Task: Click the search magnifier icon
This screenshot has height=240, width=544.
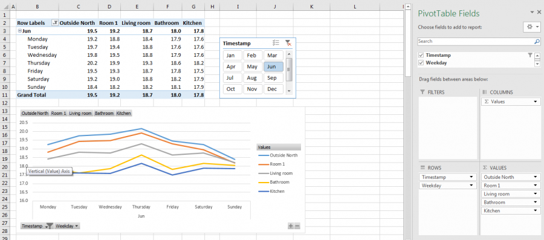Action: tap(537, 41)
